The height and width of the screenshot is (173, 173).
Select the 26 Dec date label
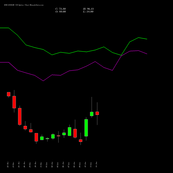(24, 165)
